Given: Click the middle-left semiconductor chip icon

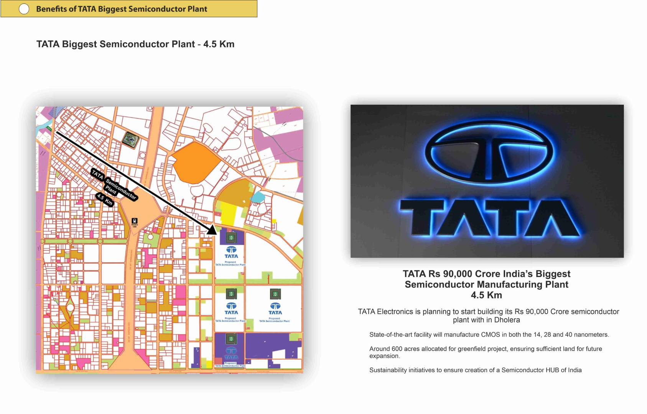Looking at the screenshot, I should [x=231, y=294].
